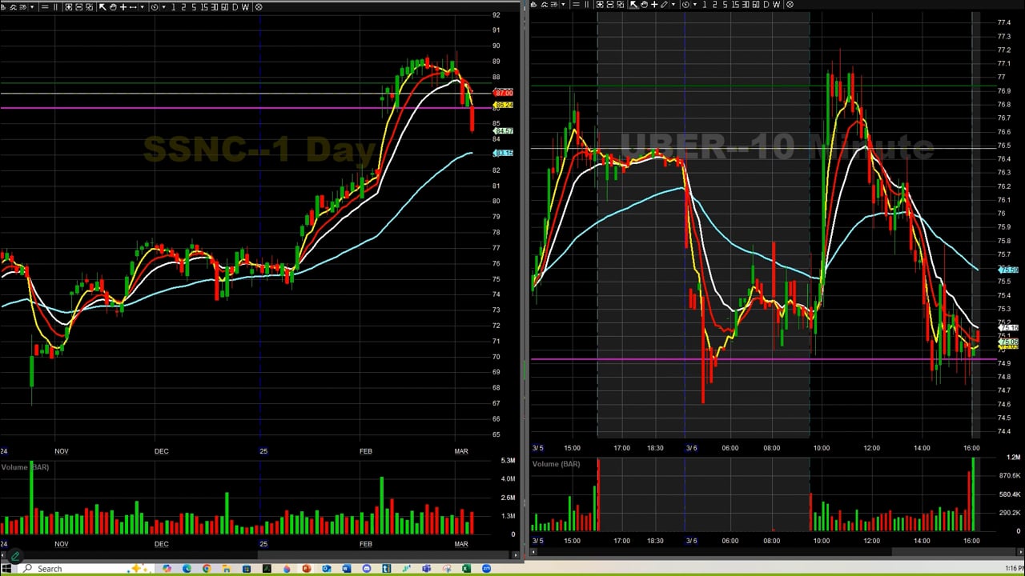Open chart type icon in UBER chart toolbar
Image resolution: width=1025 pixels, height=576 pixels.
coord(533,5)
